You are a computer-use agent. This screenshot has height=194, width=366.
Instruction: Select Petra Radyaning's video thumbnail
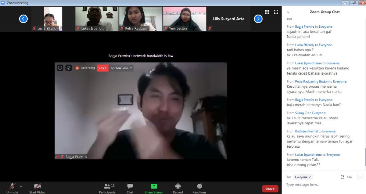pos(141,19)
